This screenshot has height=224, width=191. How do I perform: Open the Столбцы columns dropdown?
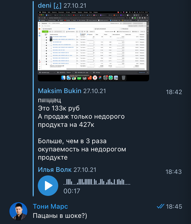(124, 31)
